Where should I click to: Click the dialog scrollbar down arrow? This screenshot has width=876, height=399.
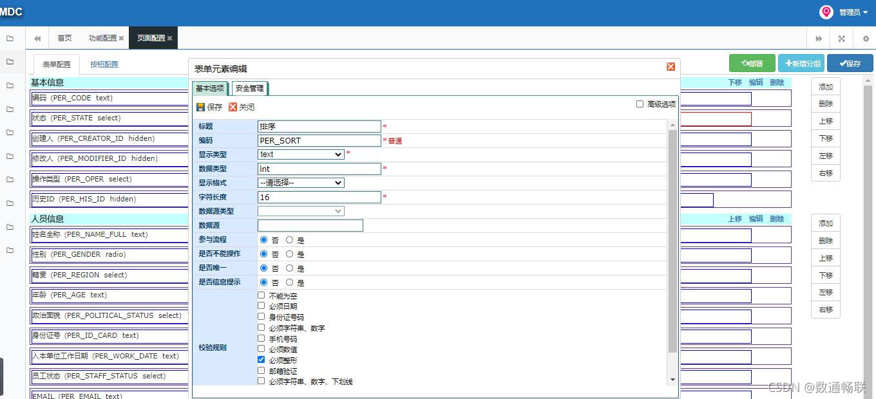tap(673, 380)
